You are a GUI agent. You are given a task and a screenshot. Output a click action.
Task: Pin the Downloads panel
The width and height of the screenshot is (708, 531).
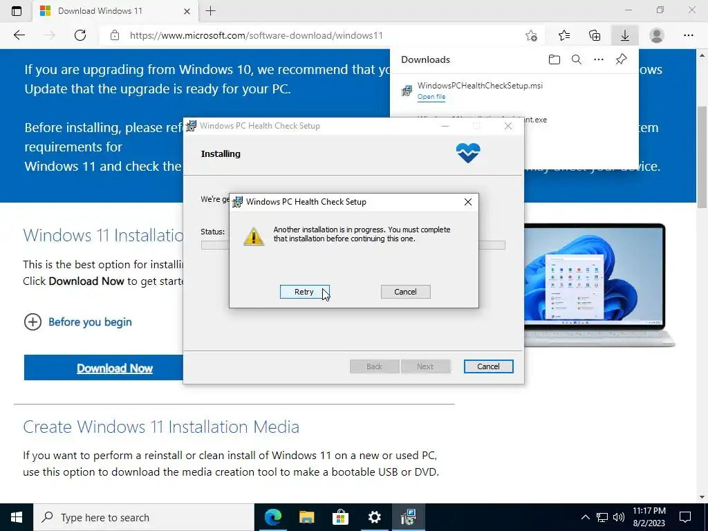click(622, 59)
